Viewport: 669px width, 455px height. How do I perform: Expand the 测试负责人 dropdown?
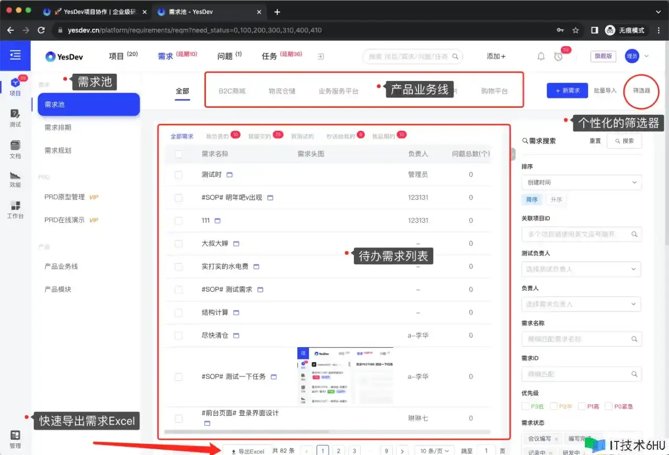581,269
